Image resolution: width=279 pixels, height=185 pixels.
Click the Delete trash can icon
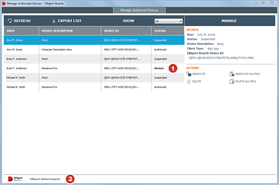[x=189, y=82]
